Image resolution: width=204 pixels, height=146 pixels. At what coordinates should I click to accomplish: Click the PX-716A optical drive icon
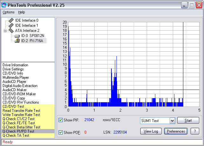tap(17, 41)
